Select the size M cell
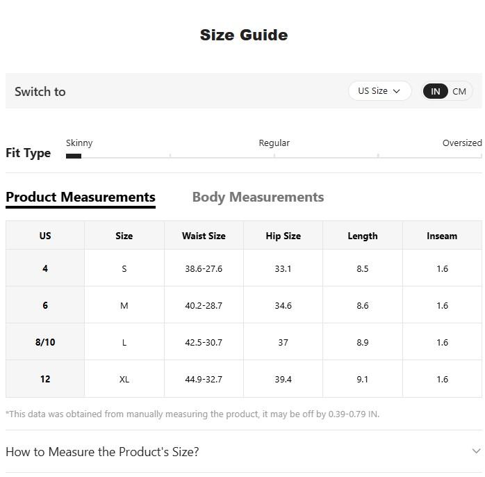The height and width of the screenshot is (477, 485). click(x=124, y=305)
